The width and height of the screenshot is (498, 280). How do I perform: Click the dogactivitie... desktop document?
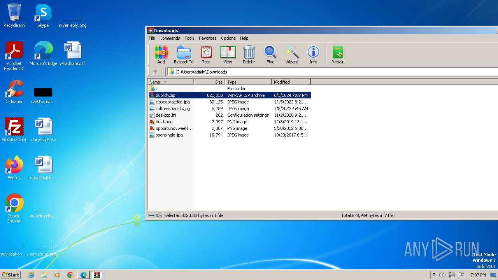43,168
